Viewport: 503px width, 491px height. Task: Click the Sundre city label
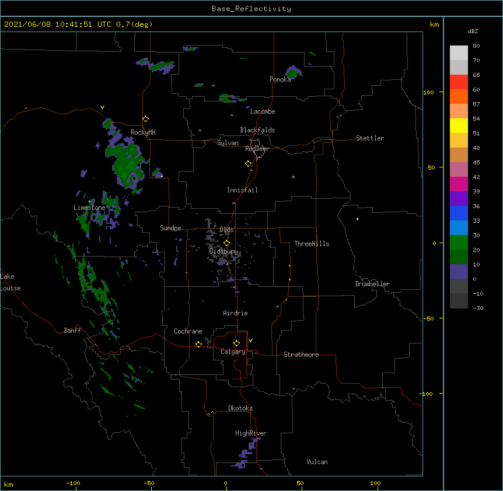(170, 228)
